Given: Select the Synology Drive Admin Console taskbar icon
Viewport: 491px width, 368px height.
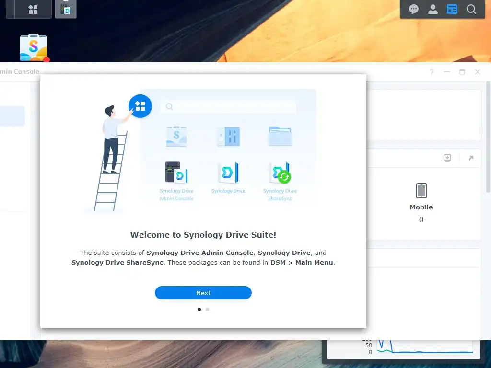Looking at the screenshot, I should (x=65, y=10).
